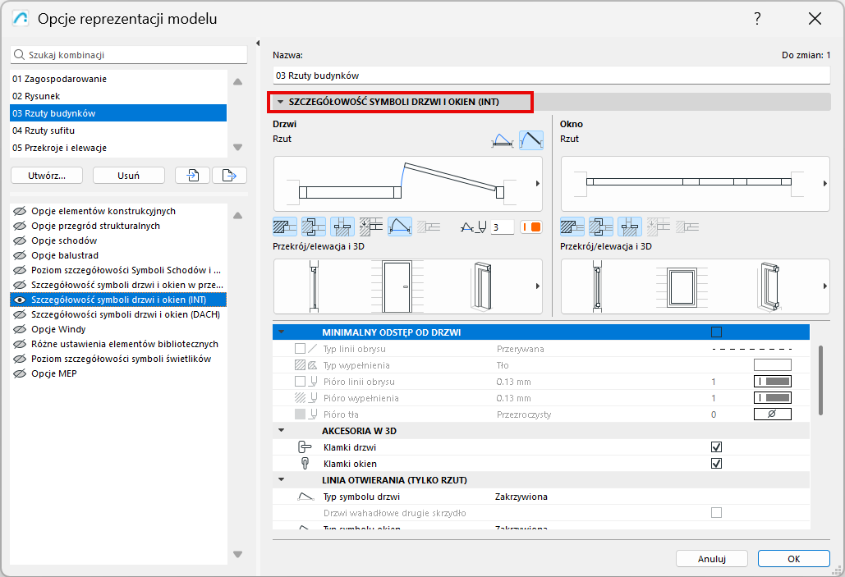Select 05 Przekroje i elewacje combination
This screenshot has height=577, width=845.
tap(59, 148)
